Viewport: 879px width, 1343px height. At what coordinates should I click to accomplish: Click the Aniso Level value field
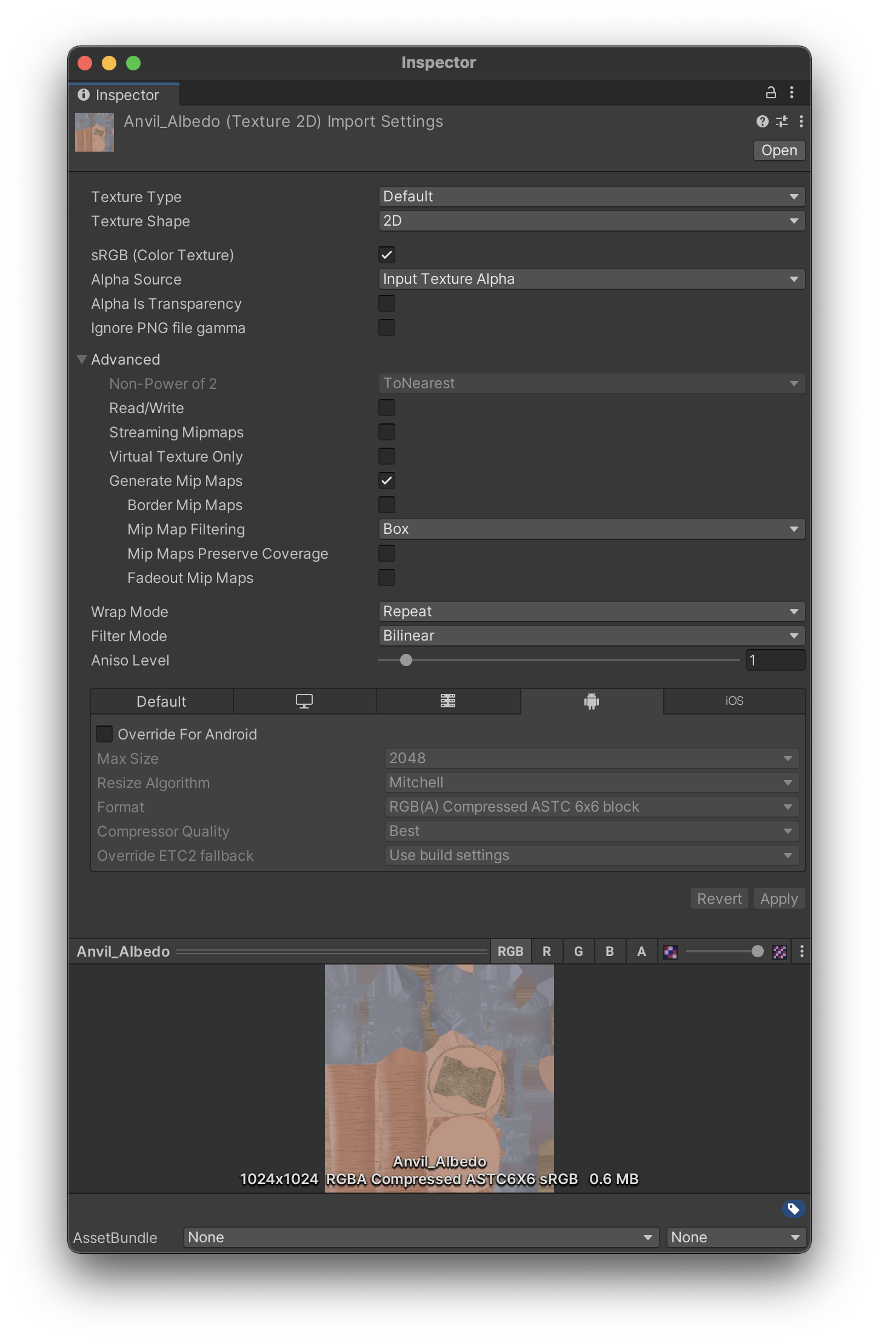click(x=775, y=661)
